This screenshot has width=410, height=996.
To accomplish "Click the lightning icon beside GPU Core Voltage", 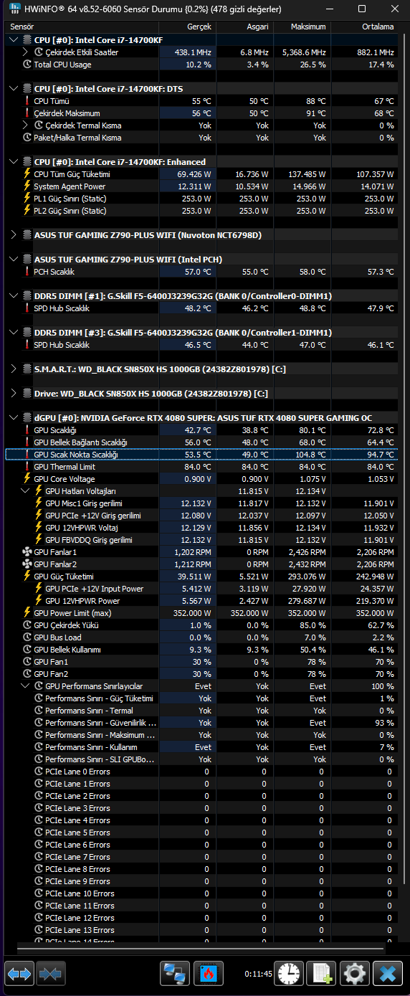I will coord(27,479).
